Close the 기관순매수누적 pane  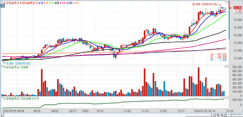227,97
